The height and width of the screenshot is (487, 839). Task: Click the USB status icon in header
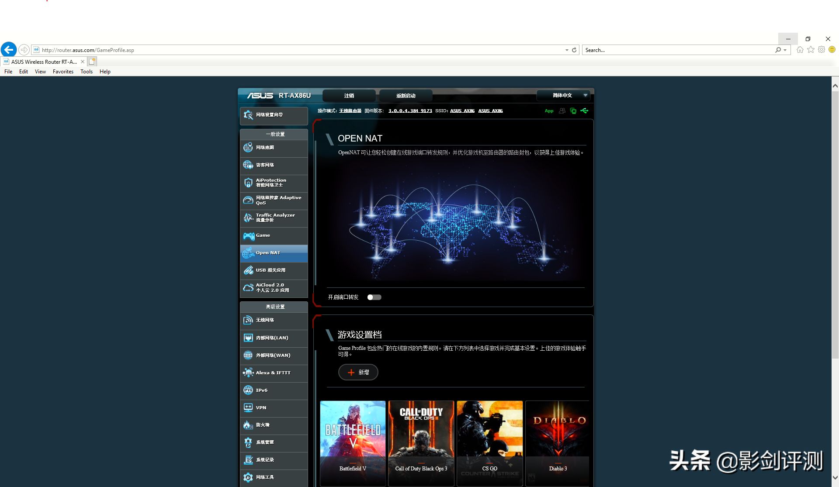584,111
